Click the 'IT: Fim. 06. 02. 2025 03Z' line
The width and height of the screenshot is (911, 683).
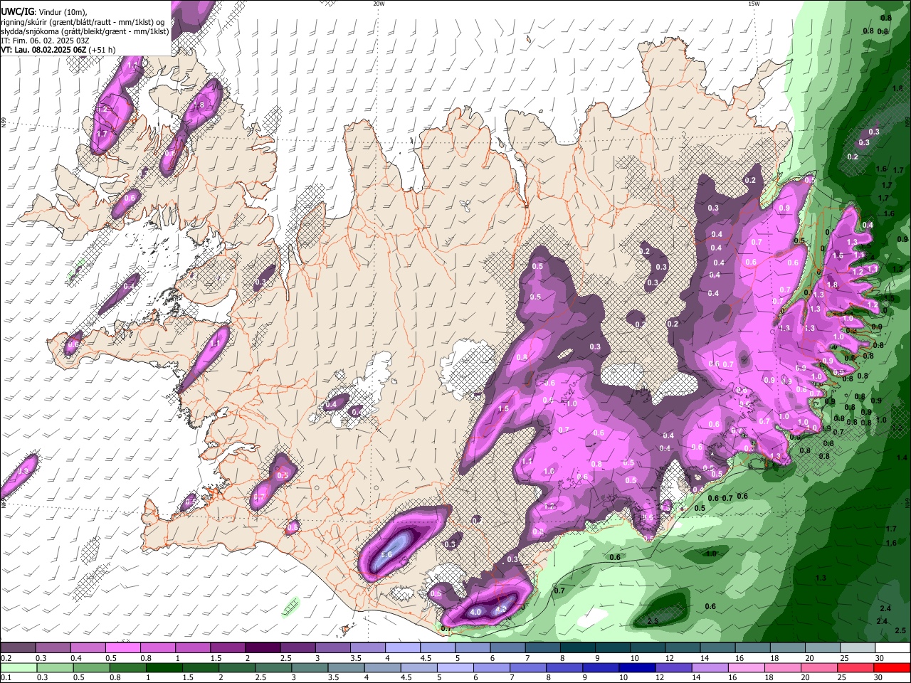[45, 41]
